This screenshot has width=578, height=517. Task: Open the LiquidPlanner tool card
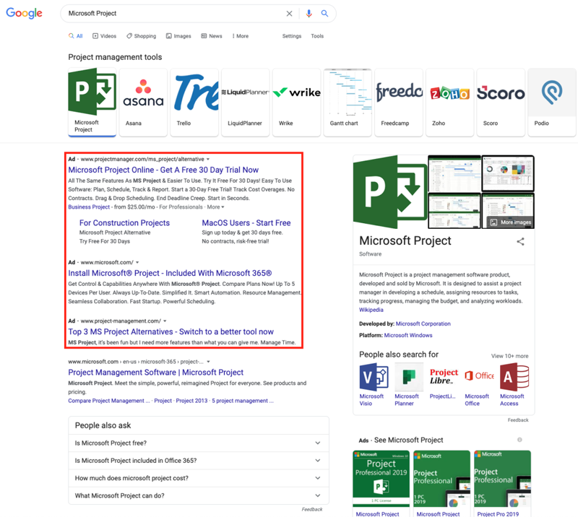(245, 102)
